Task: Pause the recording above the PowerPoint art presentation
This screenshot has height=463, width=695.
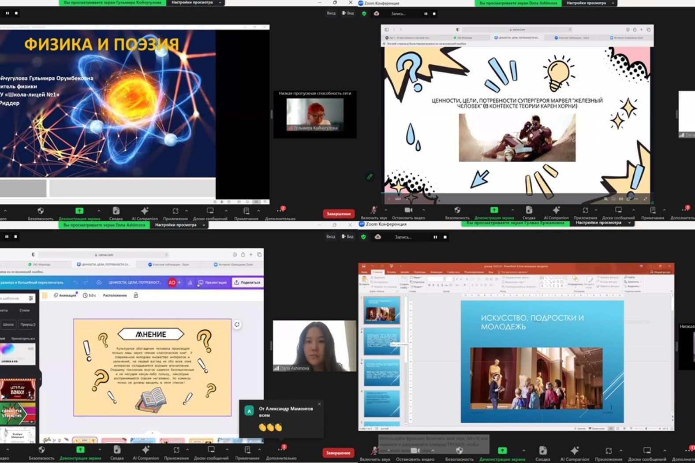Action: (x=435, y=237)
